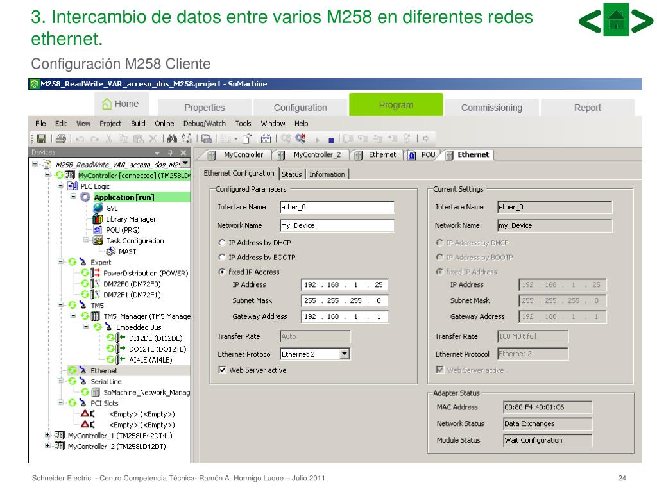The image size is (657, 492).
Task: Click the Copy toolbar icon
Action: point(123,138)
